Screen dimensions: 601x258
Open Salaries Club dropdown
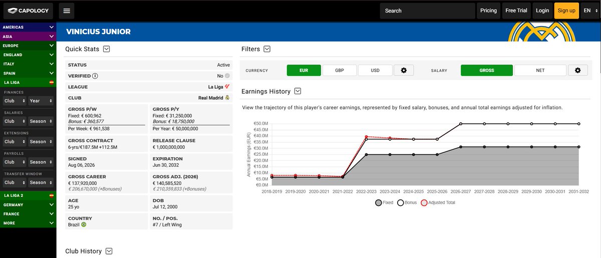(14, 121)
